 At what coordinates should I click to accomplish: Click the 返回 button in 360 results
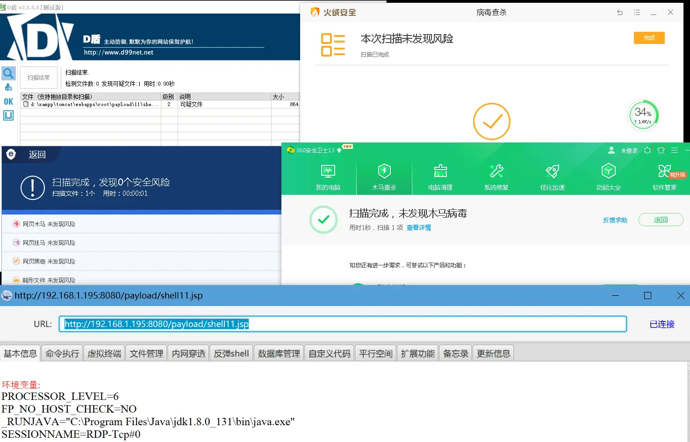tap(661, 220)
